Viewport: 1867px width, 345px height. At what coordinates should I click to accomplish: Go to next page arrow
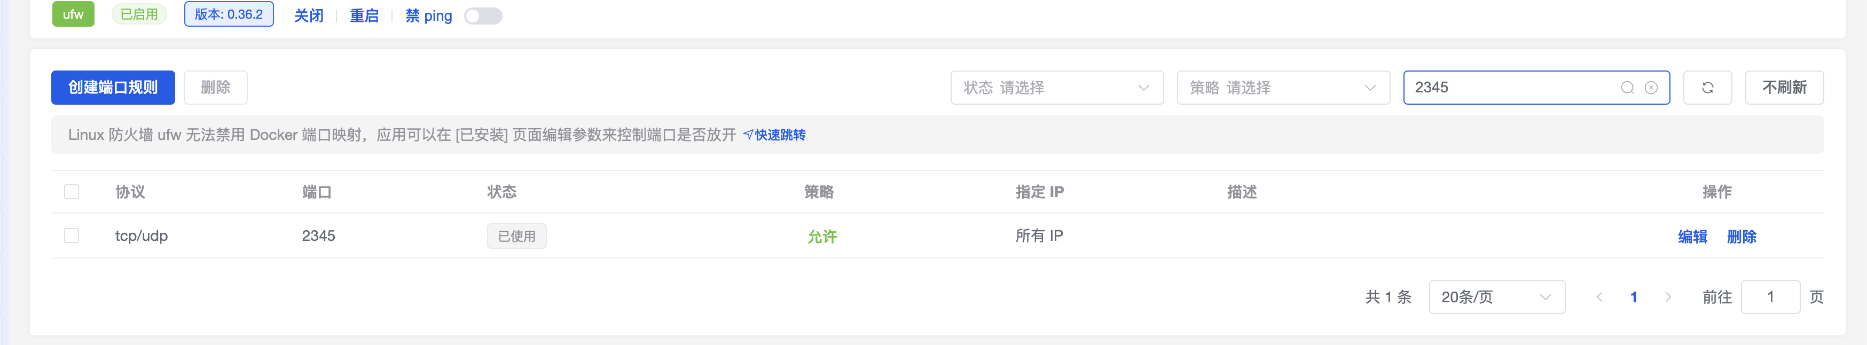click(1668, 297)
